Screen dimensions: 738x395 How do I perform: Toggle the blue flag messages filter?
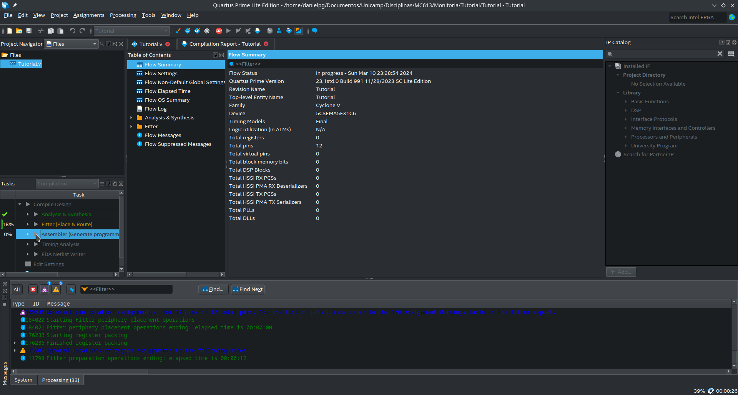point(71,289)
